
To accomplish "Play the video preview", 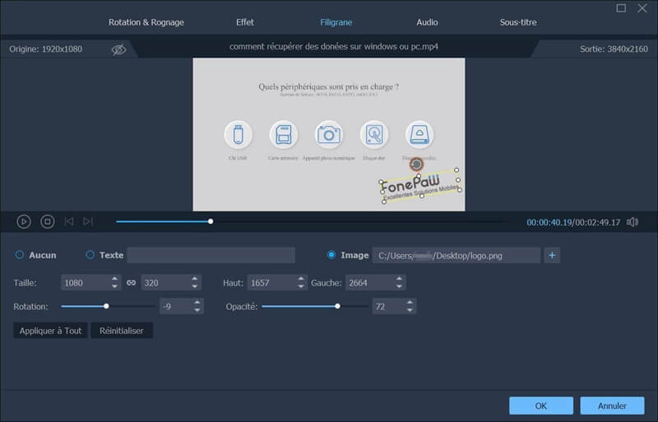I will tap(24, 221).
